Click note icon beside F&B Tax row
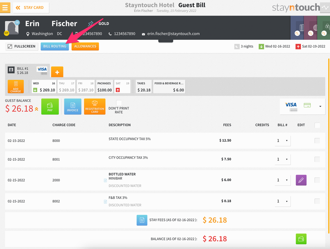330x249 pixels. pyautogui.click(x=105, y=202)
